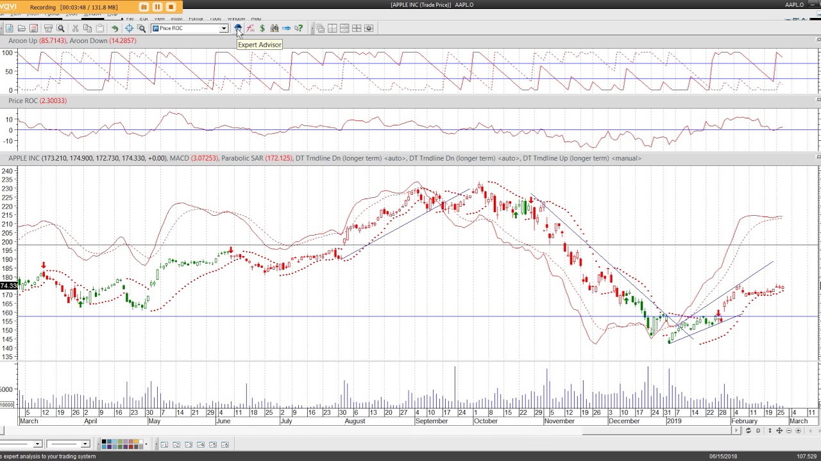
Task: Apply chart template button 4
Action: pyautogui.click(x=201, y=444)
